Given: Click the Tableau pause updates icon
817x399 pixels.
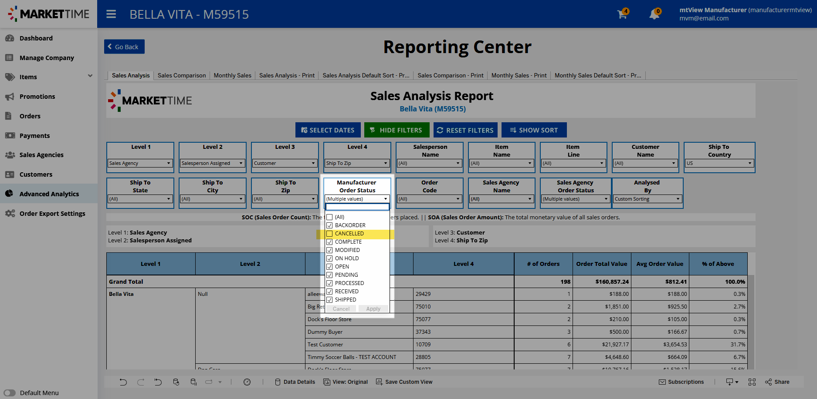Looking at the screenshot, I should [x=193, y=382].
